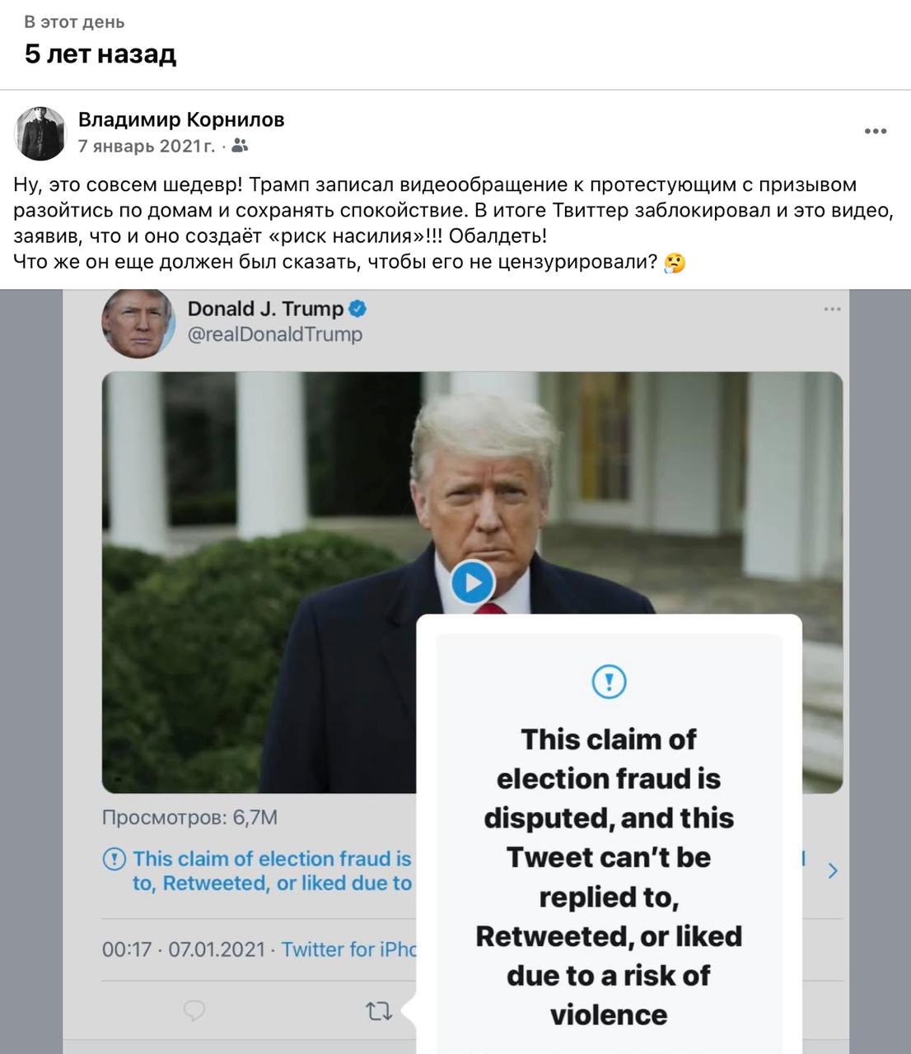
Task: Click small warning icon beside election fraud notice
Action: 114,859
